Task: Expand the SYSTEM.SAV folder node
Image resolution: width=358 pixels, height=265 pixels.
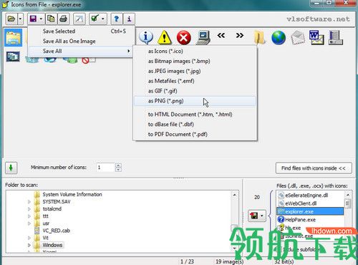Action: pyautogui.click(x=29, y=202)
